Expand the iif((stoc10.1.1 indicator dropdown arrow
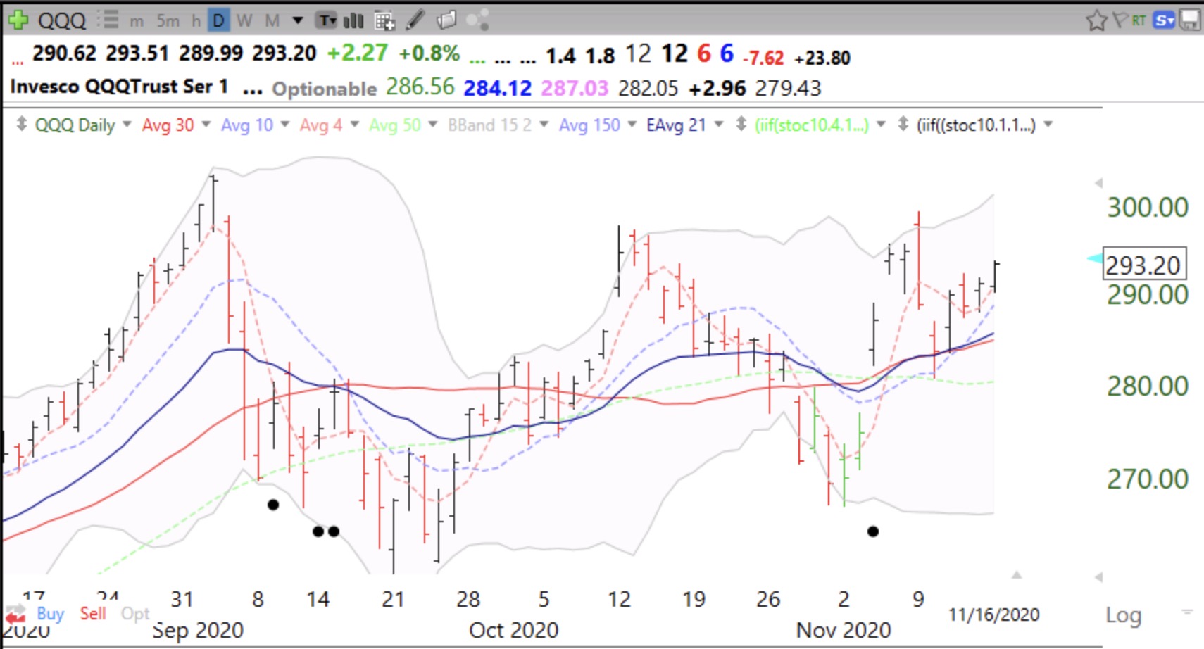The height and width of the screenshot is (649, 1204). click(1048, 125)
